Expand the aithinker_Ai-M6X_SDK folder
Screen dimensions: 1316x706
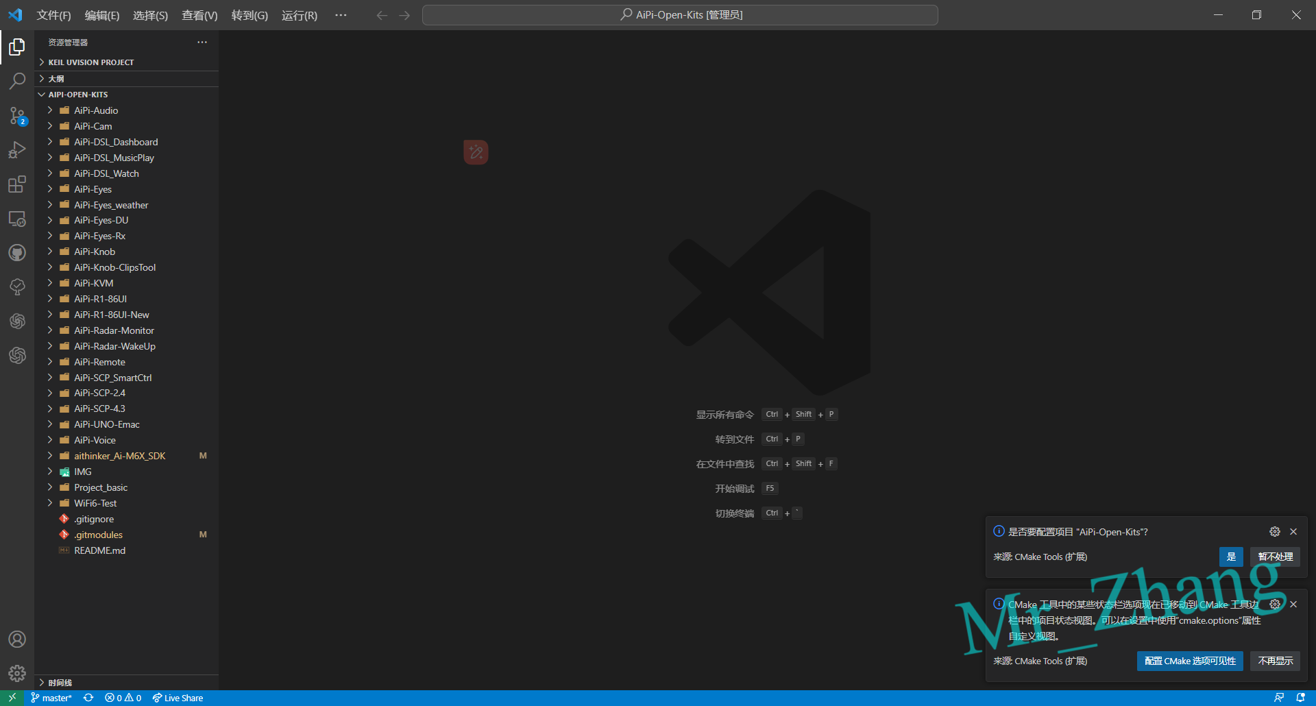pyautogui.click(x=127, y=456)
